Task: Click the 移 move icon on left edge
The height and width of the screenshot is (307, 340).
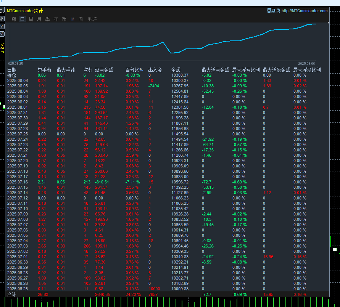Action: coord(2,19)
